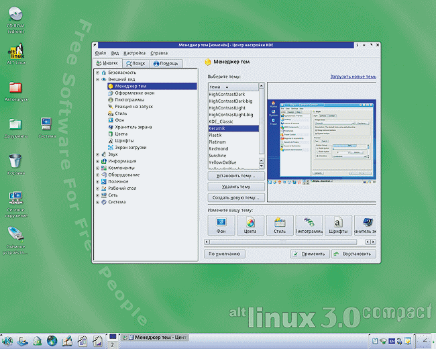This screenshot has height=349, width=436.
Task: Open the Настройка menu
Action: [134, 52]
